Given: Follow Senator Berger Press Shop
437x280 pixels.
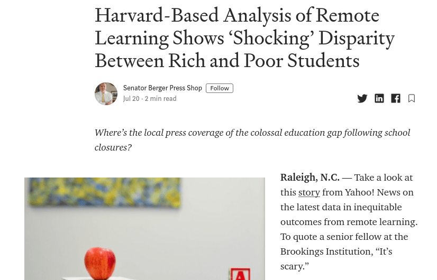Looking at the screenshot, I should [x=220, y=88].
